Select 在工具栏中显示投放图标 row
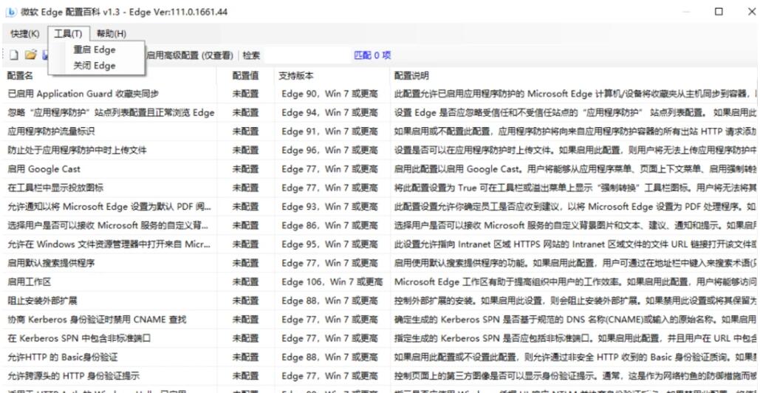This screenshot has width=760, height=393. (x=380, y=188)
